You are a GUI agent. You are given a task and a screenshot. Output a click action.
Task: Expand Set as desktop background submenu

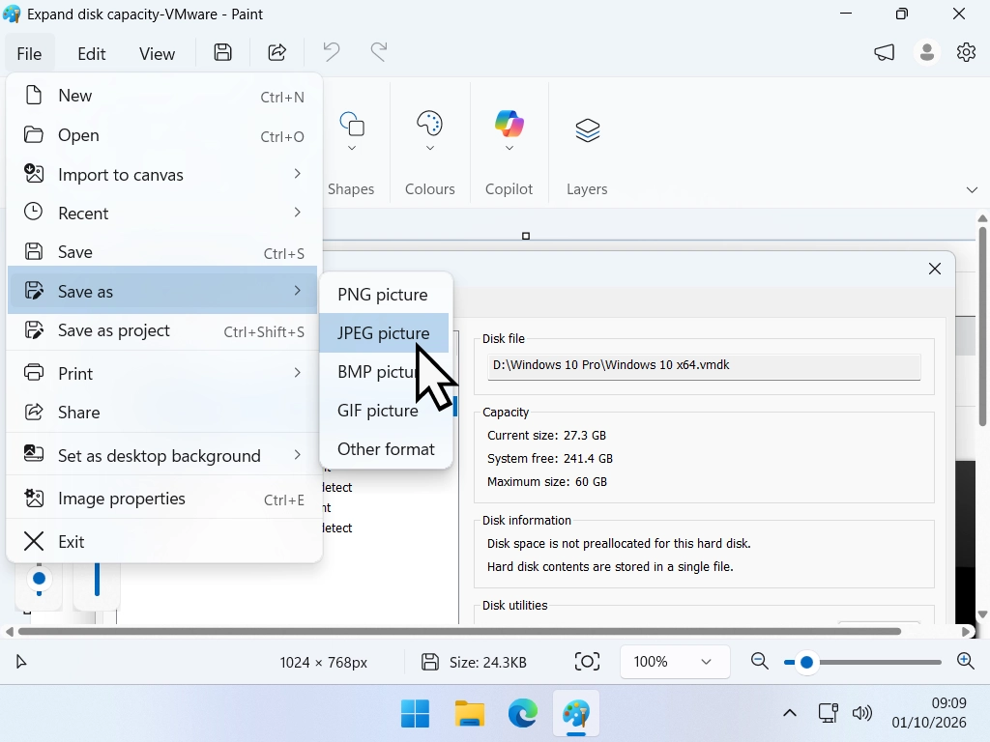point(162,456)
